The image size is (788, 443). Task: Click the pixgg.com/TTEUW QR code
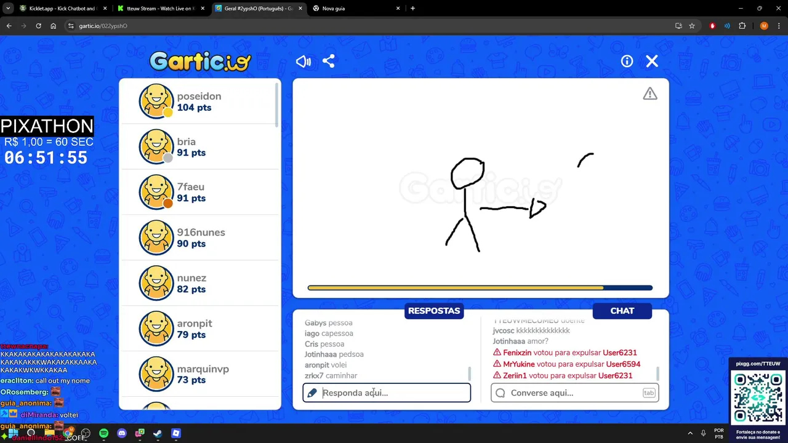click(x=758, y=397)
